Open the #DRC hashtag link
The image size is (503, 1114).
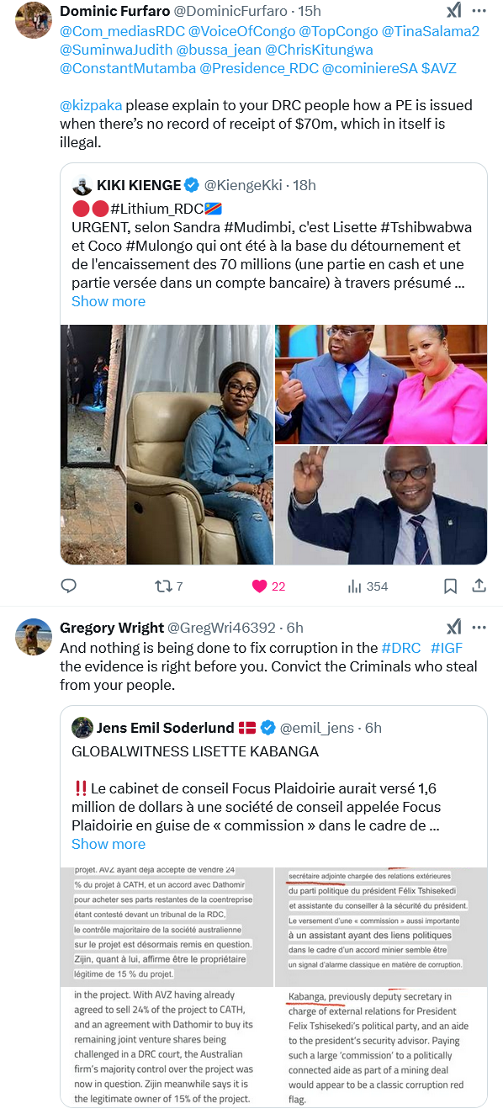[x=401, y=648]
